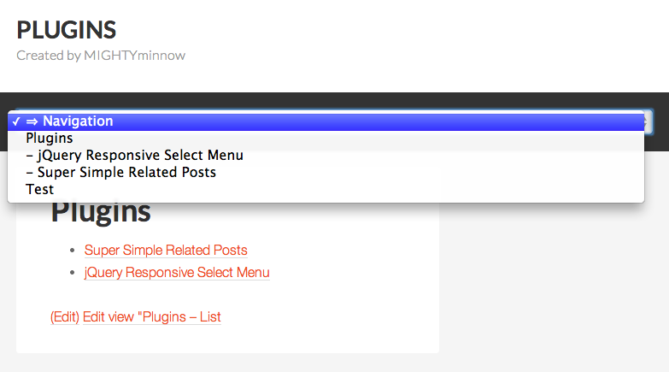The width and height of the screenshot is (669, 372).
Task: Click the checkmark beside the Navigation option
Action: (x=16, y=121)
